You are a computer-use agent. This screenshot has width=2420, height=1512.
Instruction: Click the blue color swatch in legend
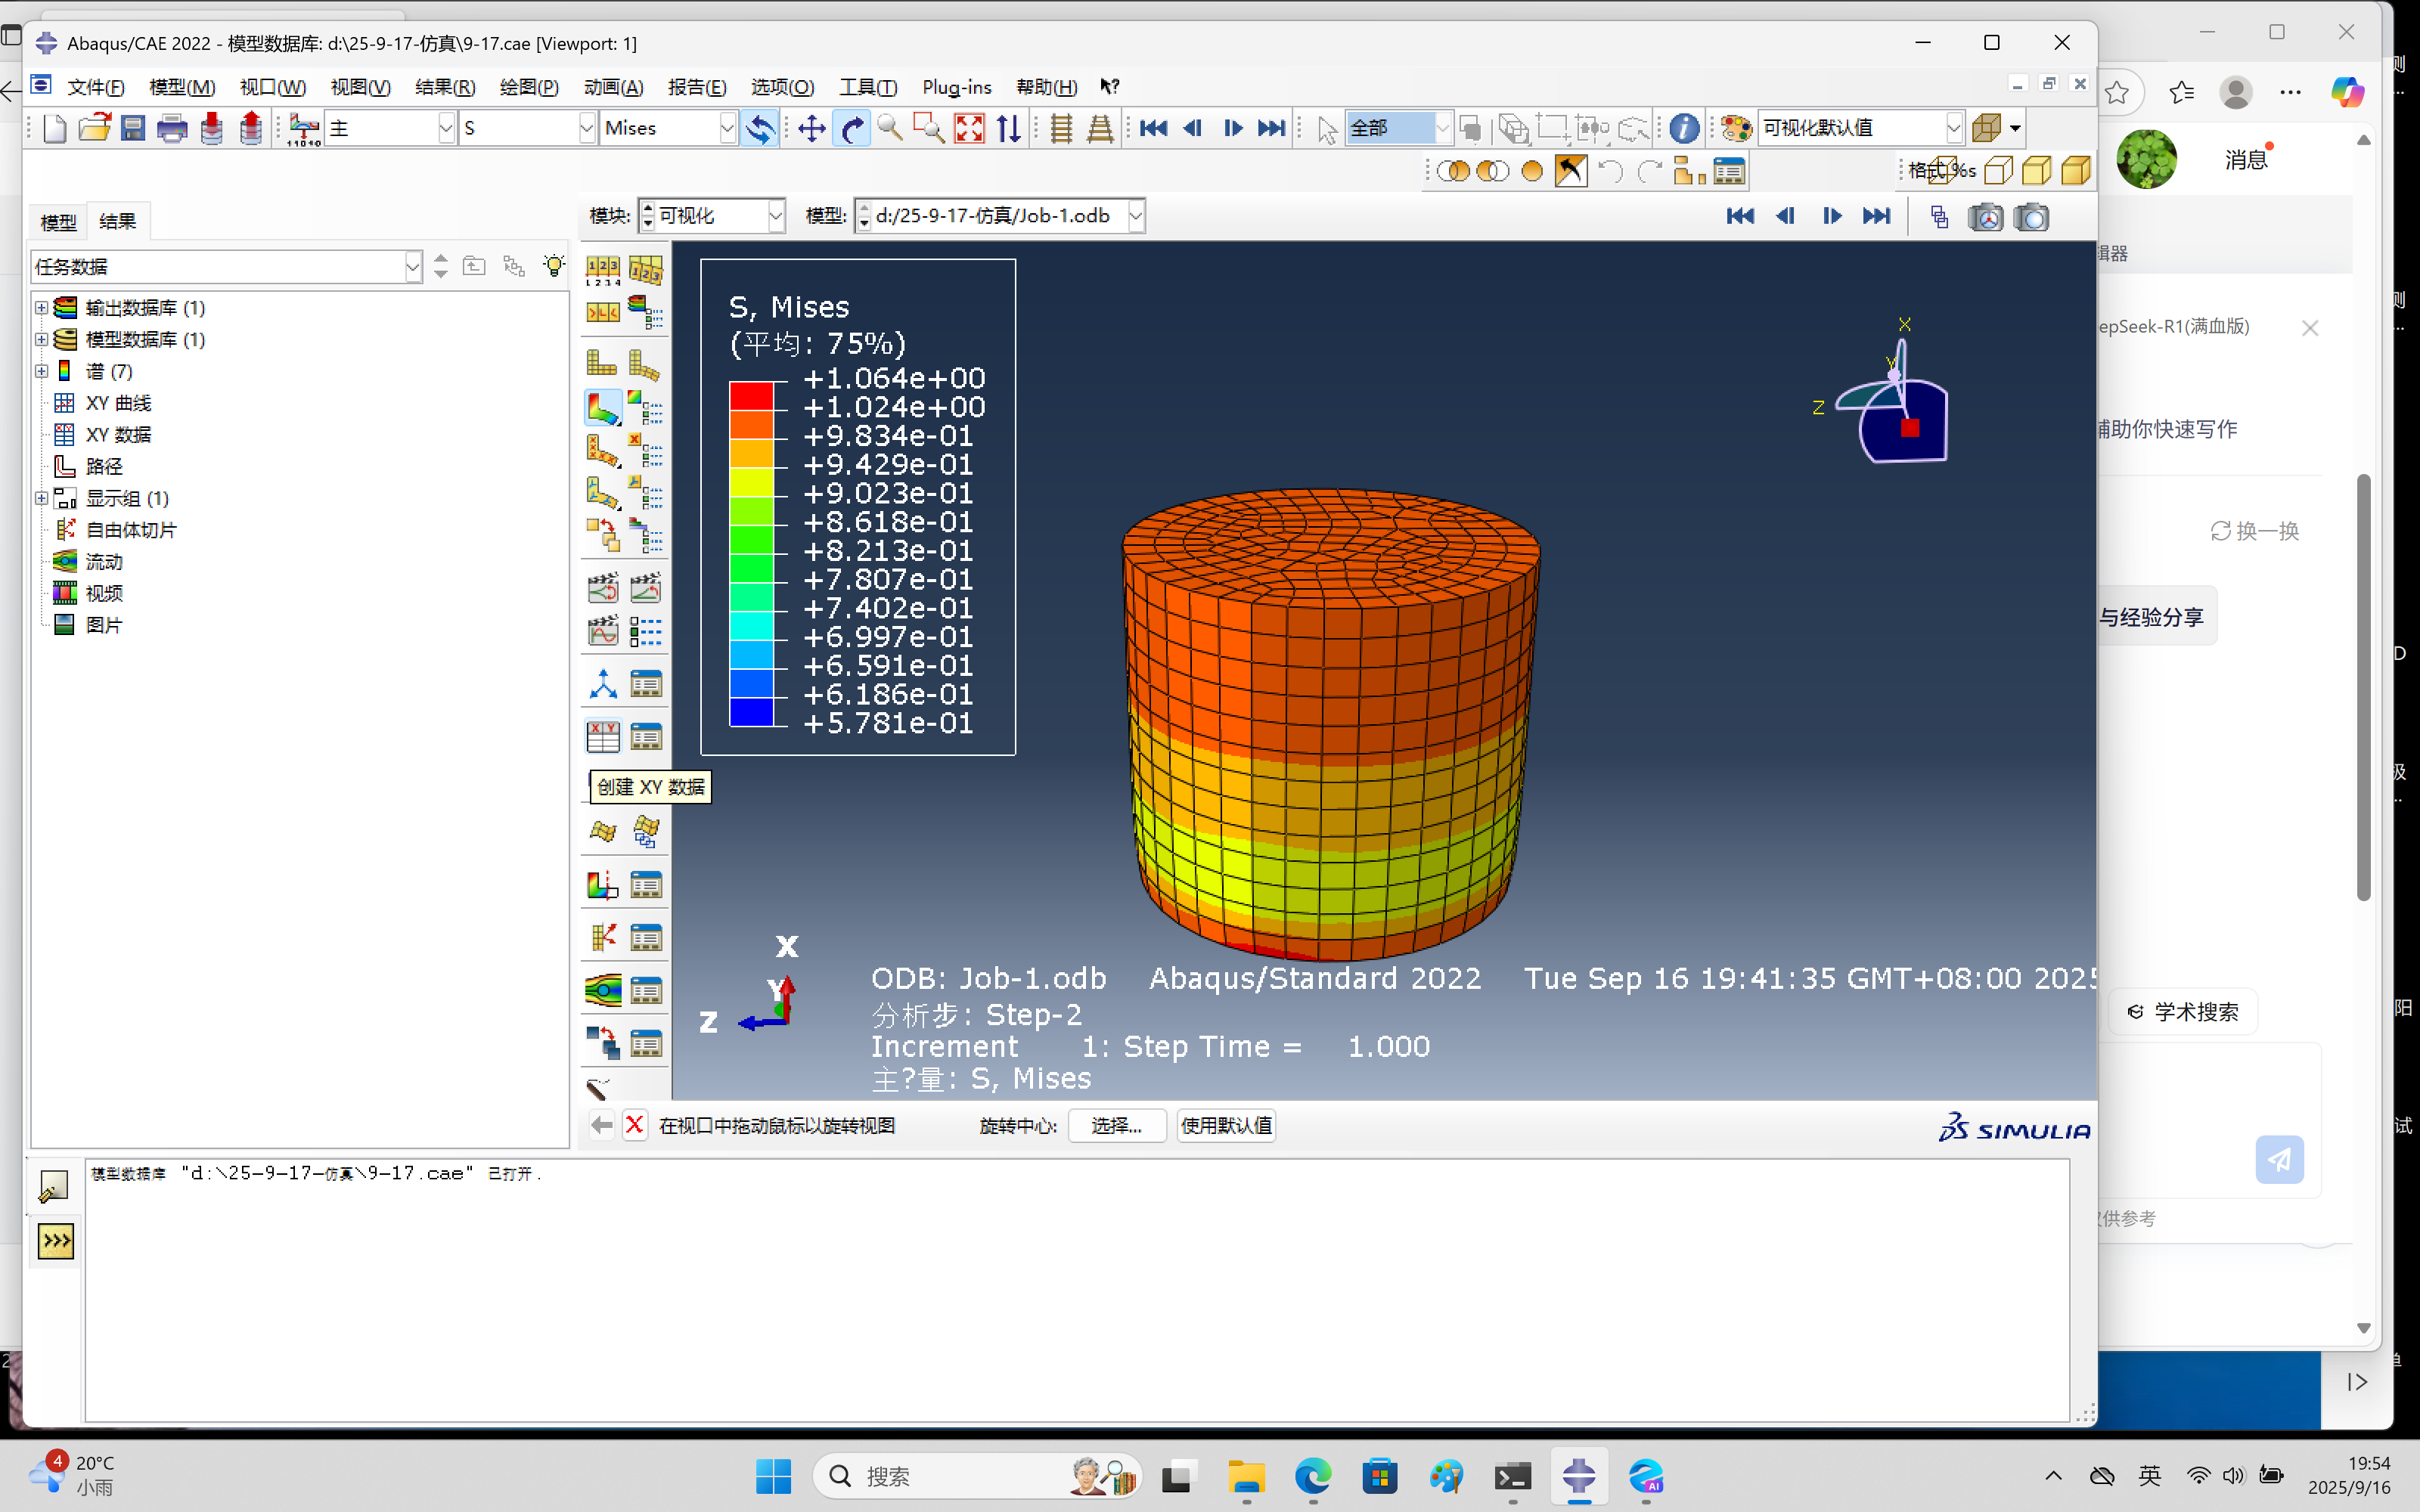[751, 712]
